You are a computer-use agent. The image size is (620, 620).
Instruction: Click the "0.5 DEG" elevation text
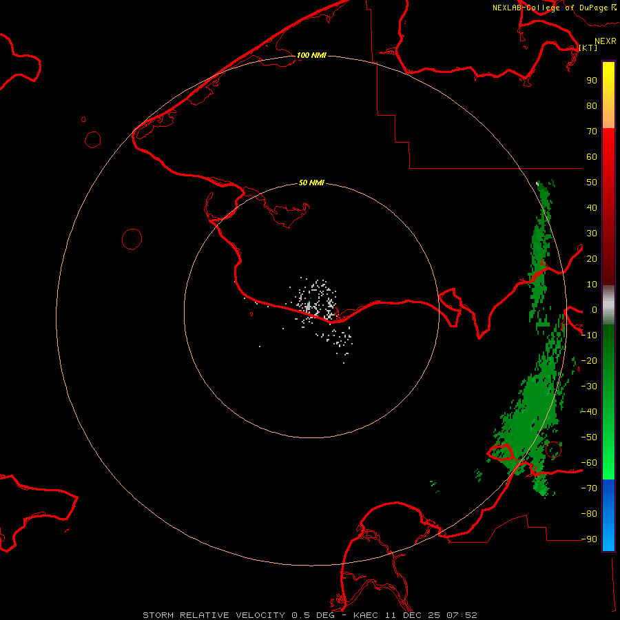(x=313, y=615)
